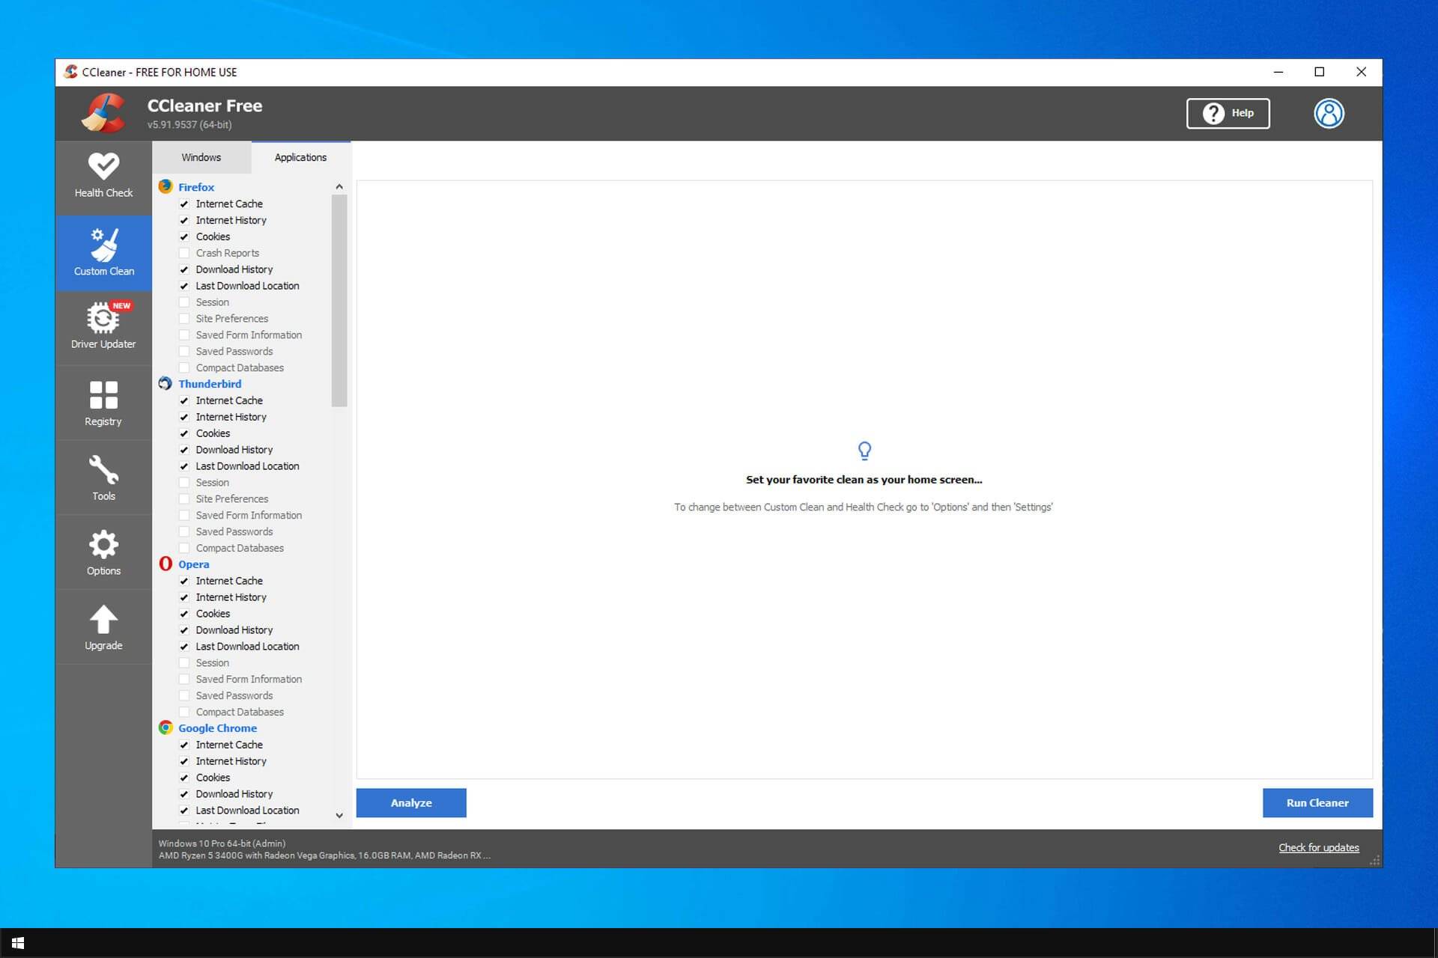Open the Tools wrench section
Screen dimensions: 1438x958
click(103, 478)
